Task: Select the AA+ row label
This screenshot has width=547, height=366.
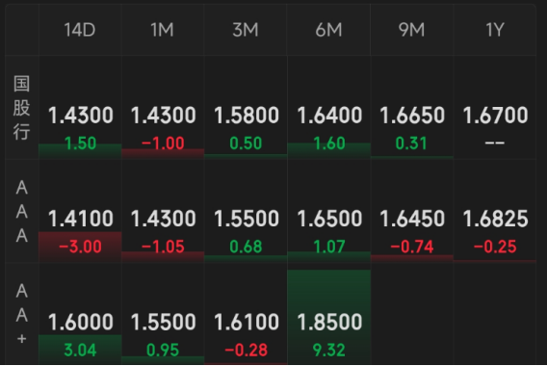Action: pos(21,314)
